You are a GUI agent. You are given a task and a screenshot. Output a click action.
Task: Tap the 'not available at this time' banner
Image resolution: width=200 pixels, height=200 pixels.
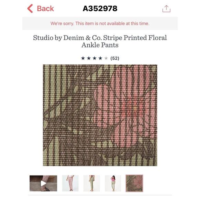click(100, 23)
